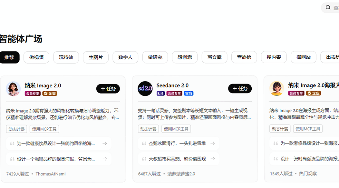Open author ThomasAtNami

tap(51, 174)
